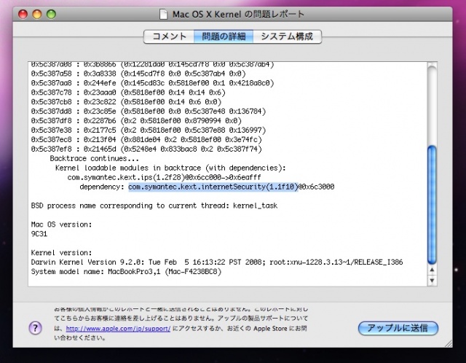The height and width of the screenshot is (363, 466).
Task: Click the window resize grip corner
Action: (449, 343)
